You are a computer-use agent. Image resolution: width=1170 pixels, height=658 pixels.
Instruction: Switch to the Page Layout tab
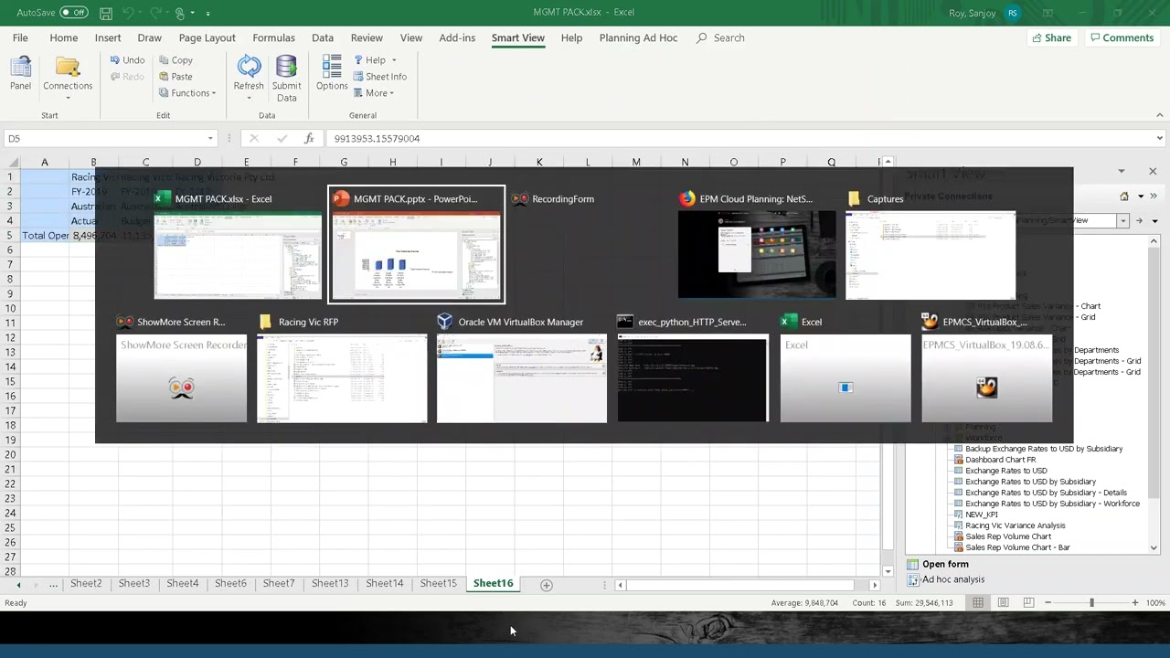[207, 37]
